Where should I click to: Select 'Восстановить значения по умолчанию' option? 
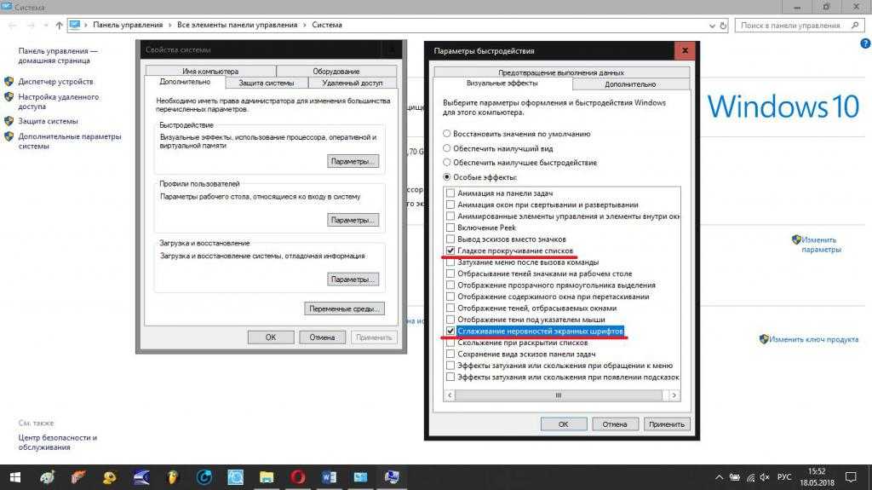click(x=447, y=134)
